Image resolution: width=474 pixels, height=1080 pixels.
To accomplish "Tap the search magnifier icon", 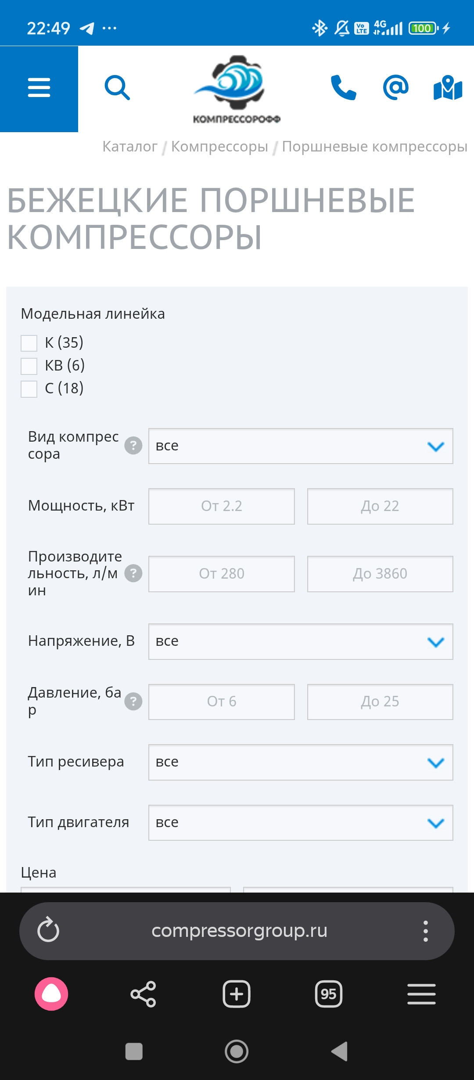I will 117,88.
